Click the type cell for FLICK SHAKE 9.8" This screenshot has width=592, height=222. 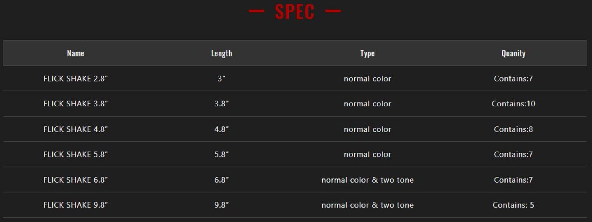367,205
